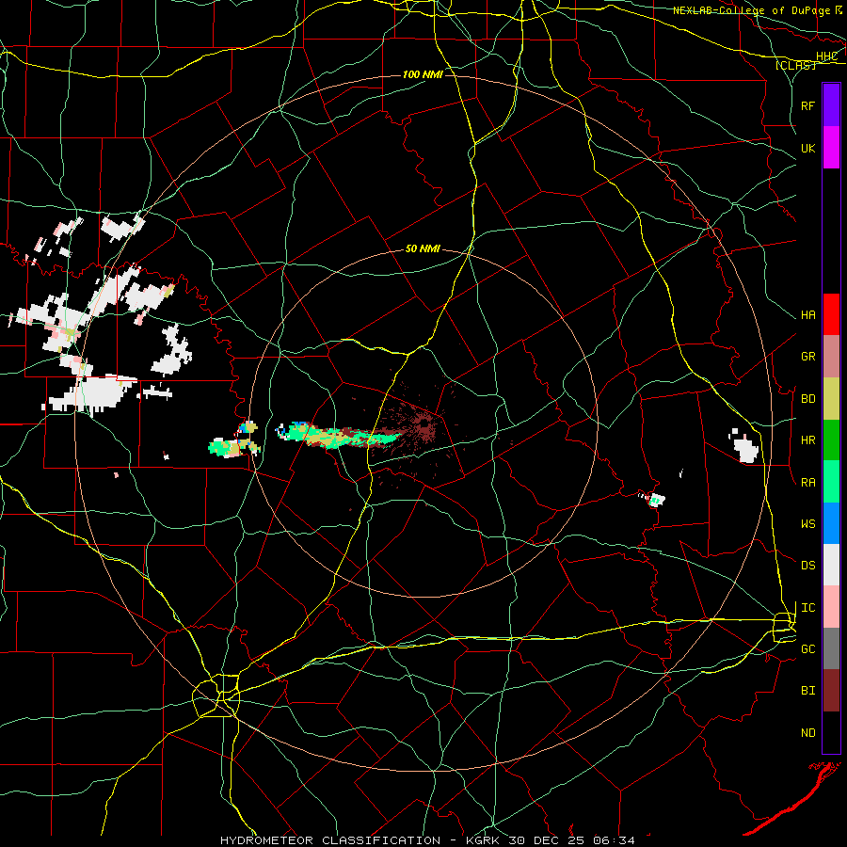Pick the HR heavy rain green swatch
The image size is (847, 847).
coord(831,440)
